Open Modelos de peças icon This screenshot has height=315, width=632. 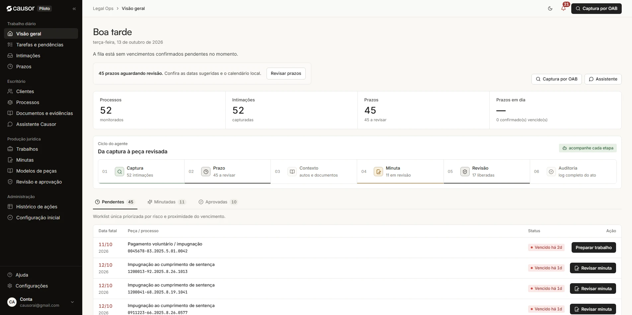click(10, 171)
